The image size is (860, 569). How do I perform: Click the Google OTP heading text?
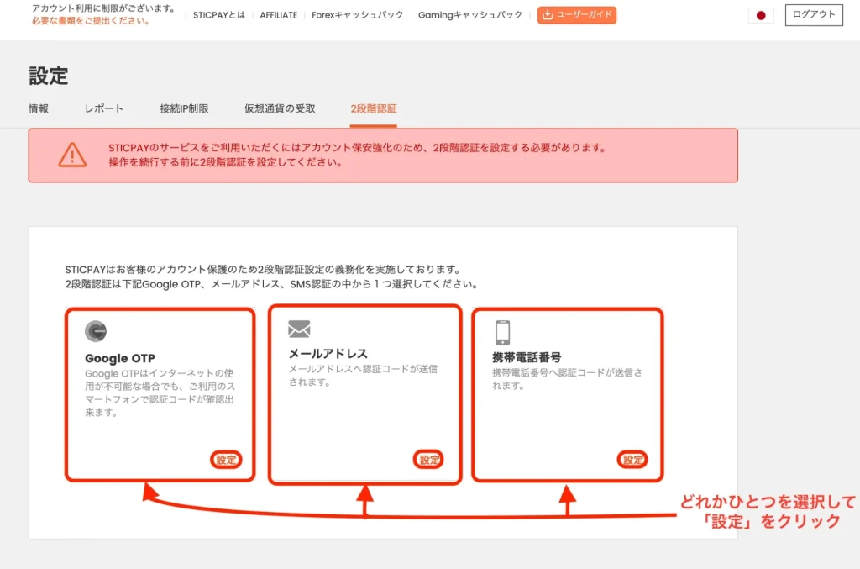click(x=120, y=358)
